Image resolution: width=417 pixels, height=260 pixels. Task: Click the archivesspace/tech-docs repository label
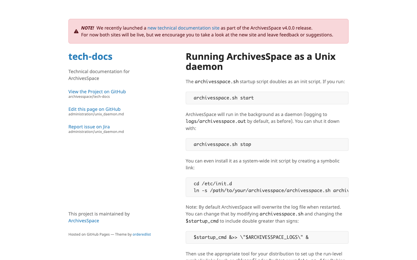click(89, 96)
